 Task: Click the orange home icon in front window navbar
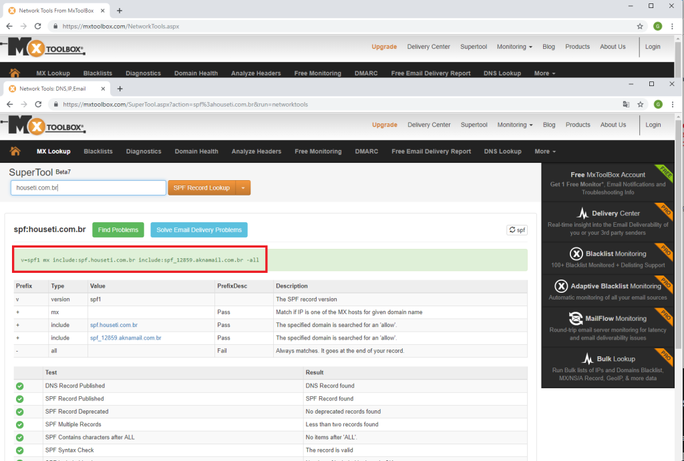[x=15, y=151]
